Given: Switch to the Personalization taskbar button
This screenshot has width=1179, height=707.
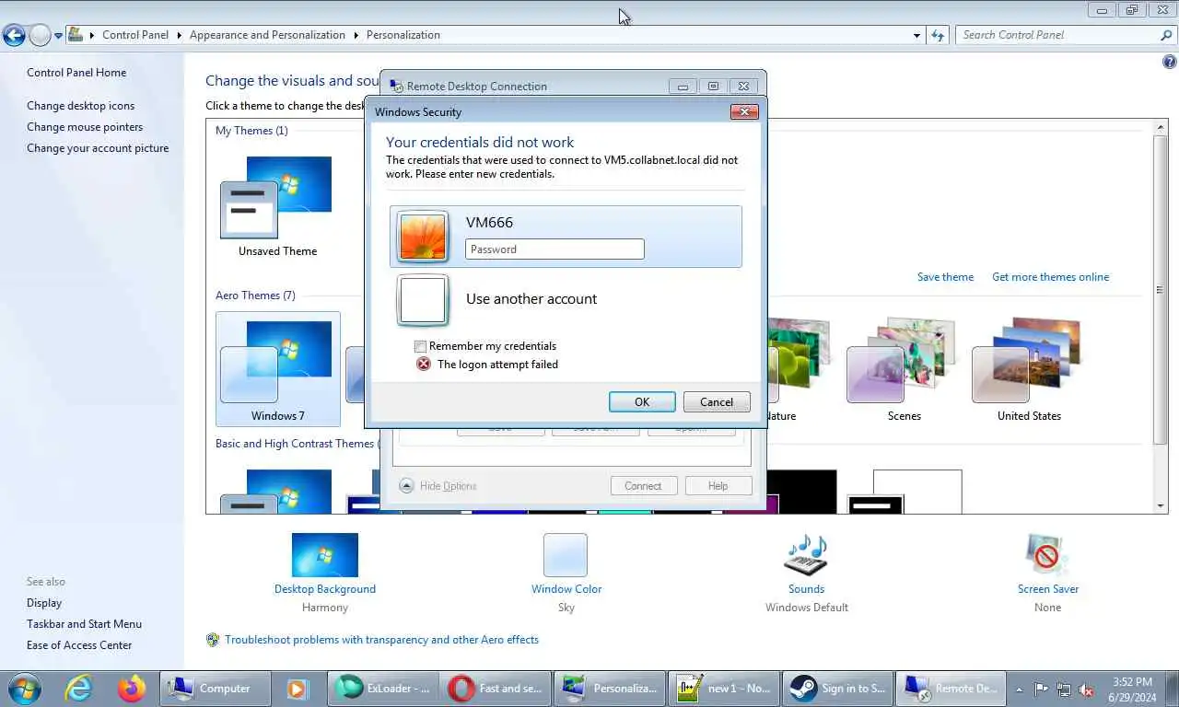Looking at the screenshot, I should (x=610, y=689).
